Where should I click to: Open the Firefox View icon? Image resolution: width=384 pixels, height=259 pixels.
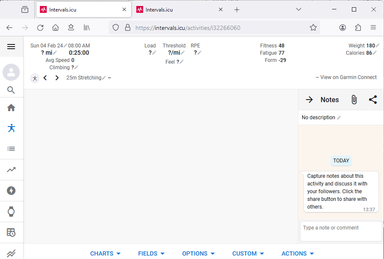point(25,9)
